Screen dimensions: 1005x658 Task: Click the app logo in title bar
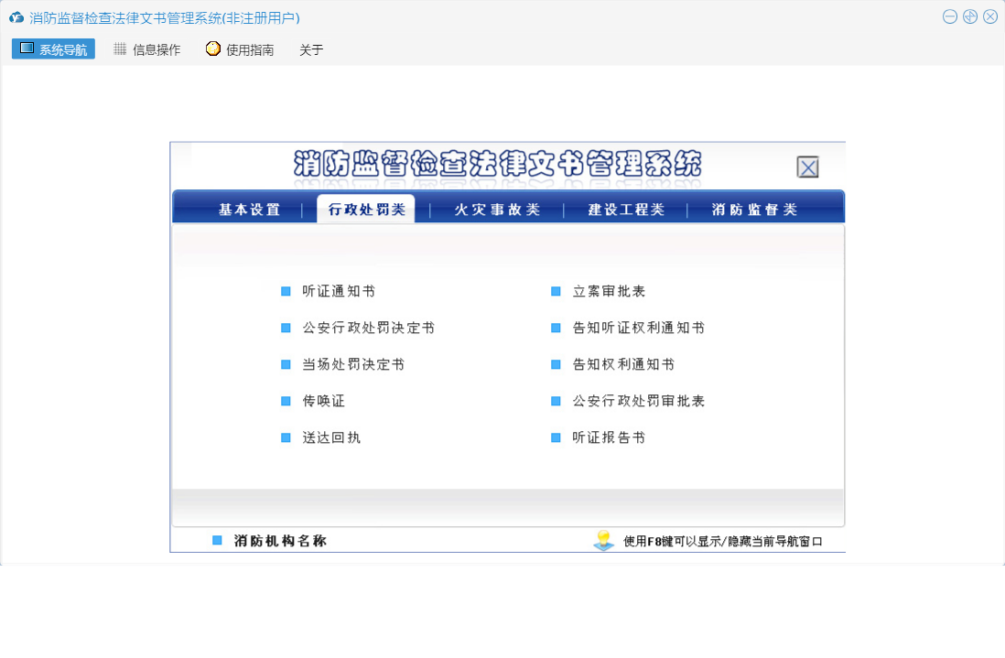tap(16, 17)
